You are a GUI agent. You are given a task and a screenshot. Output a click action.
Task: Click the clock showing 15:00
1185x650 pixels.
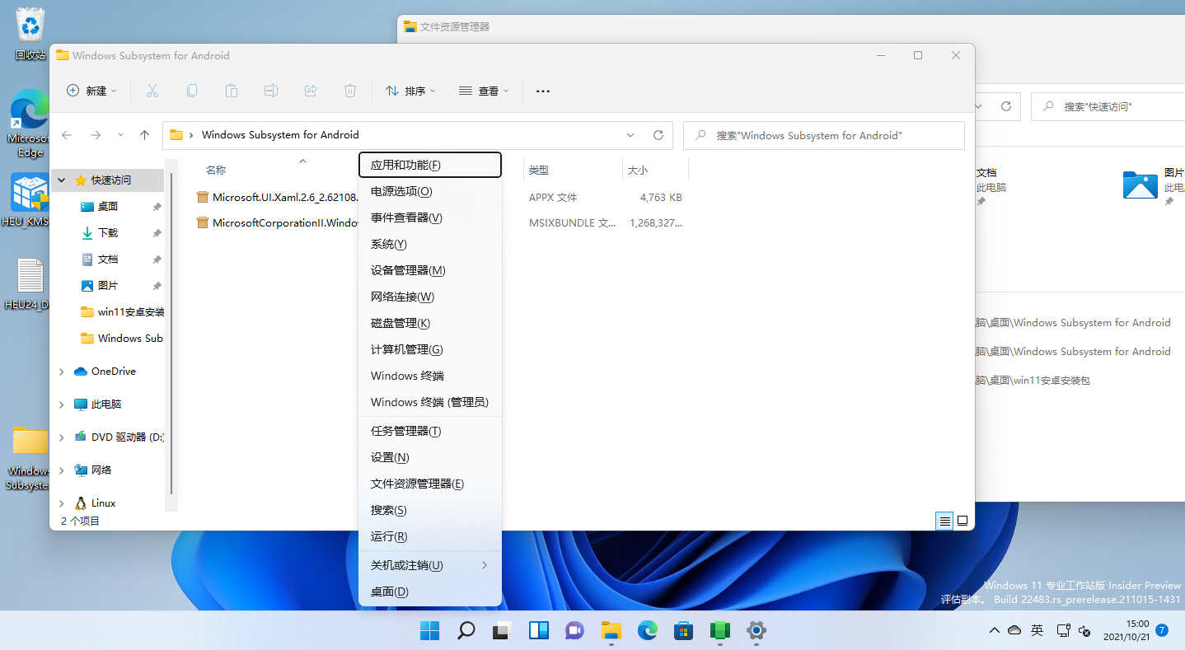(x=1126, y=630)
